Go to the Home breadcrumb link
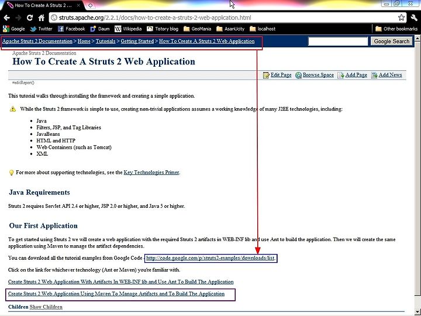 (x=84, y=41)
